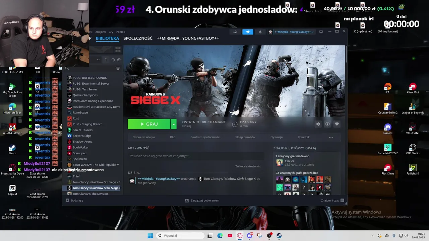Open Sklep punktów link
The height and width of the screenshot is (241, 429).
[245, 137]
